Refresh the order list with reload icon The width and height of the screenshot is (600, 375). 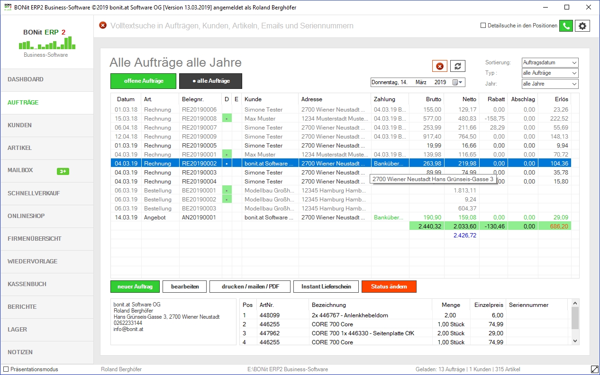[458, 66]
